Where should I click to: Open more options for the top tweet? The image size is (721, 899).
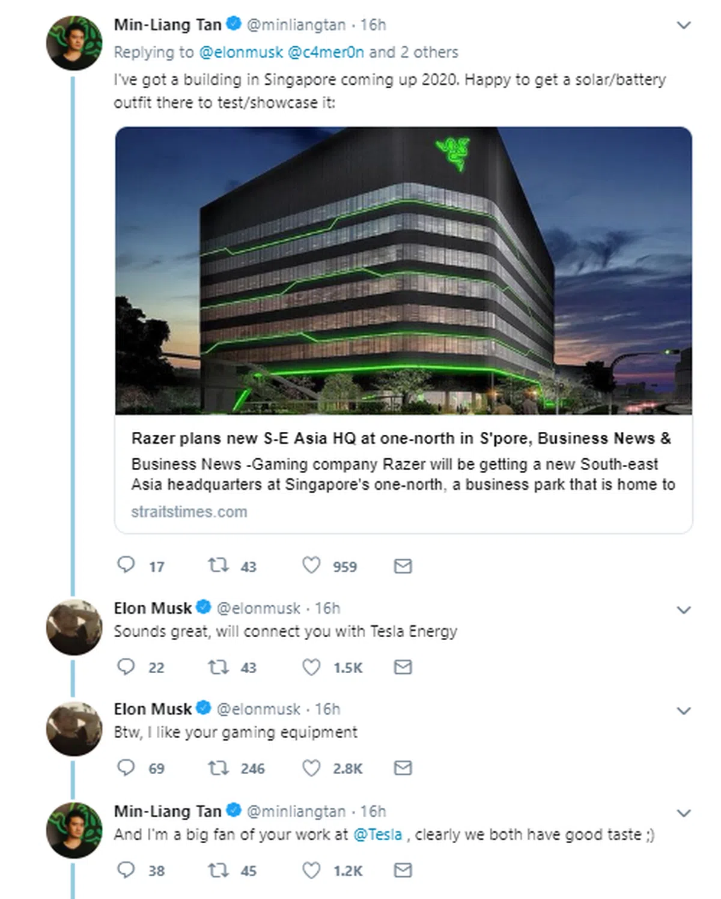684,25
